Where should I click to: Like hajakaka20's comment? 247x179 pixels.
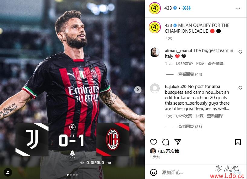pos(240,88)
